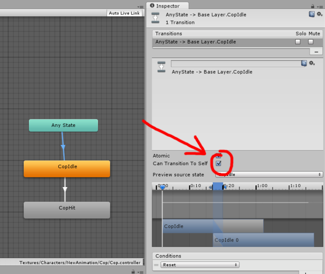Open the Reset condition parameter dropdown

pos(200,265)
